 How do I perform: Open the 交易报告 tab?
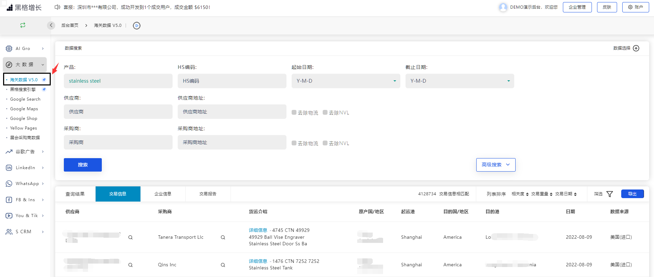[x=208, y=194]
